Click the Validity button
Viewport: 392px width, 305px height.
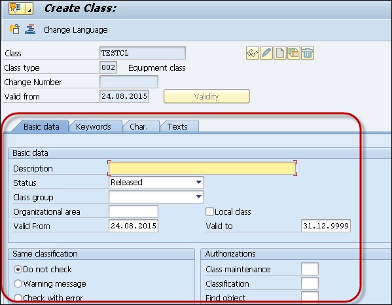point(207,96)
